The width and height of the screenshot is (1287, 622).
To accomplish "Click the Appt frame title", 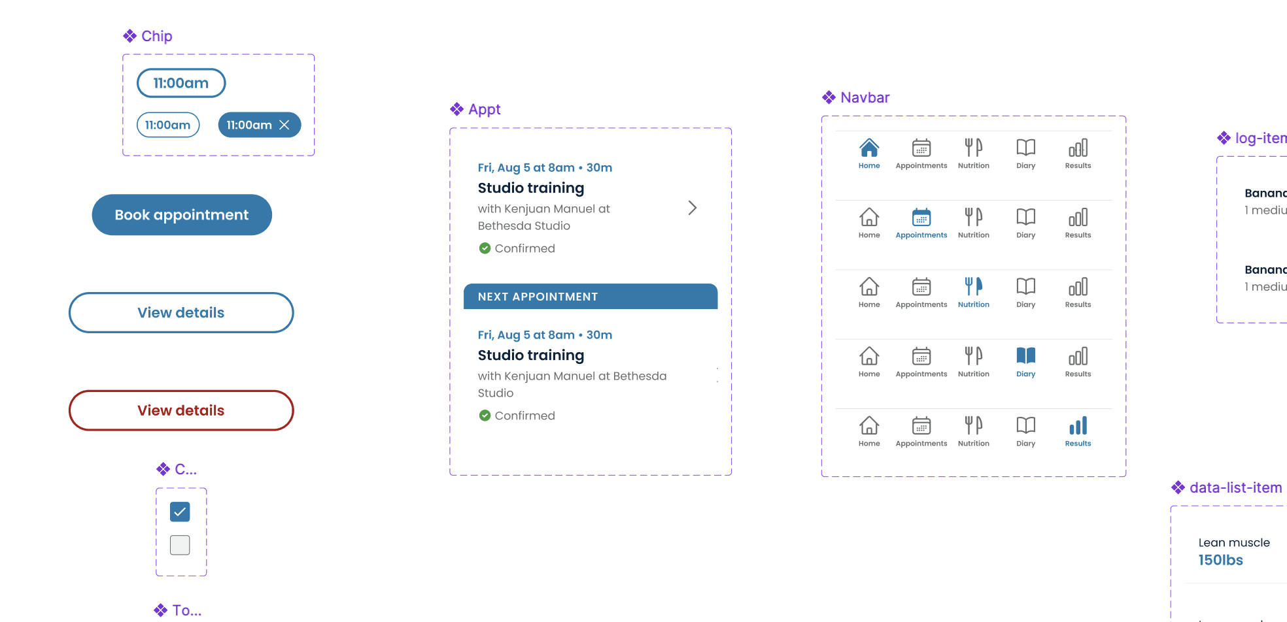I will (485, 109).
